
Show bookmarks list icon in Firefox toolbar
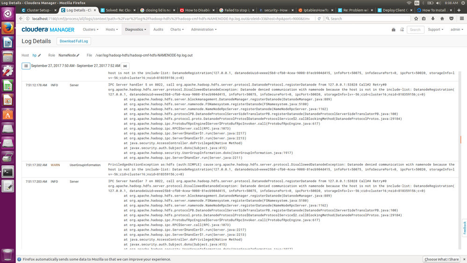coord(424,19)
